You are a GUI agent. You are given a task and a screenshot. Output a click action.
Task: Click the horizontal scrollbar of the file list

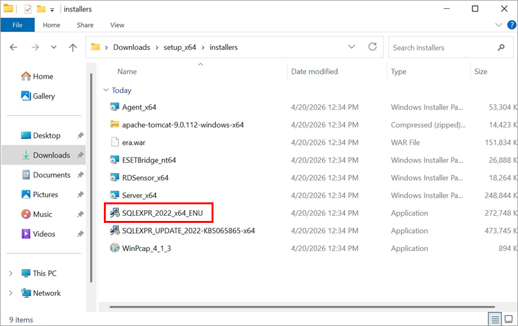coord(302,307)
